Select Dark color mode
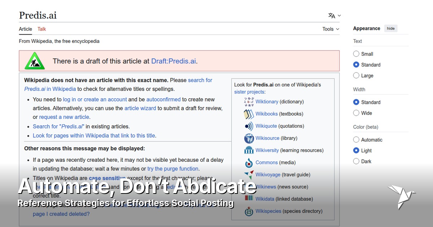The width and height of the screenshot is (433, 227). [356, 161]
